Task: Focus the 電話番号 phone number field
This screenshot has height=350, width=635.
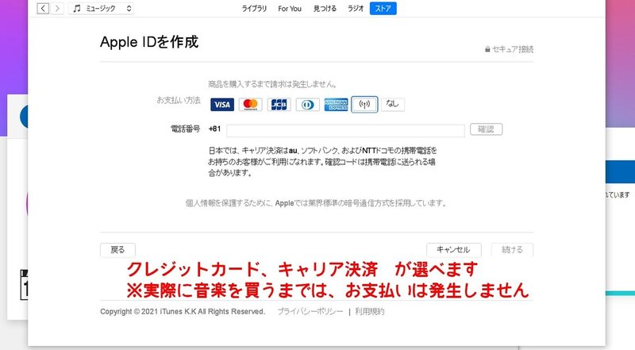Action: click(345, 130)
